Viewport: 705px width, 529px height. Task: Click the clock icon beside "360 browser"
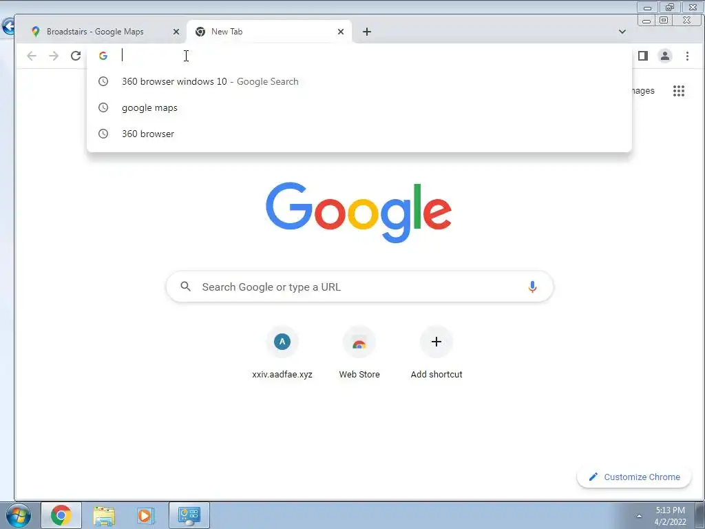[103, 134]
